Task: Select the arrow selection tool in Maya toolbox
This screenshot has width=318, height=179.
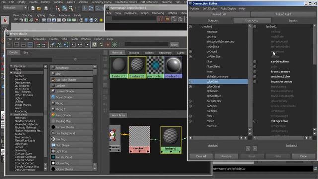Action: tap(5, 20)
